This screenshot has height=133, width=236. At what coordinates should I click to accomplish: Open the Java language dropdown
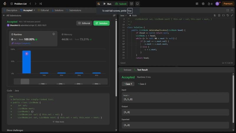click(x=123, y=15)
